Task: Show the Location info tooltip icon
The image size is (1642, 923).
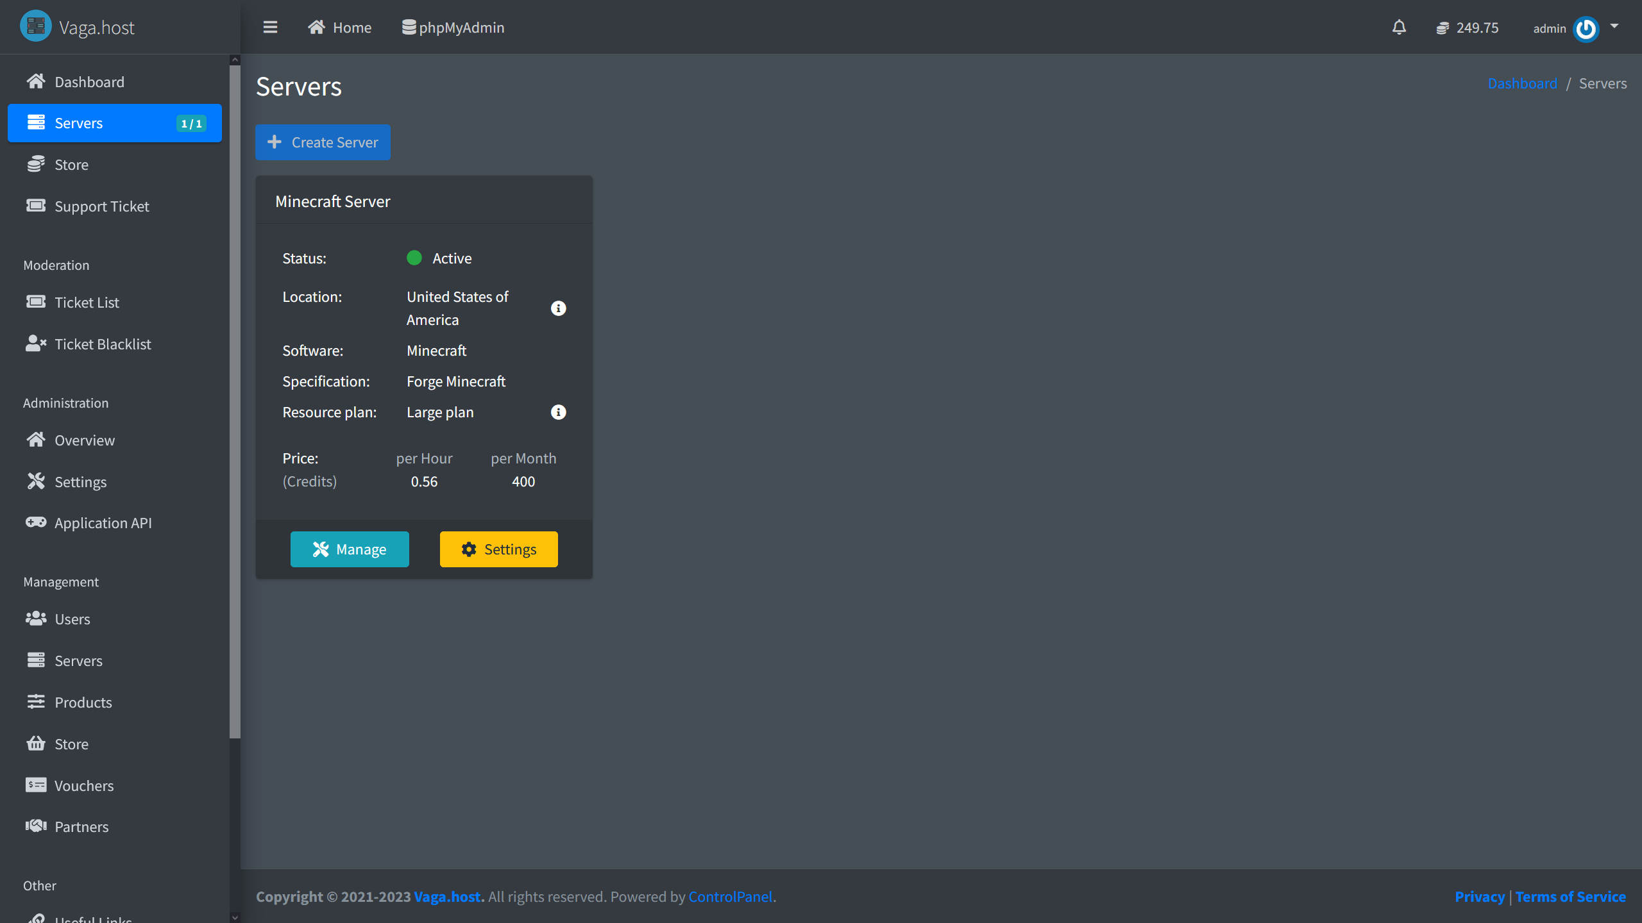Action: tap(558, 308)
